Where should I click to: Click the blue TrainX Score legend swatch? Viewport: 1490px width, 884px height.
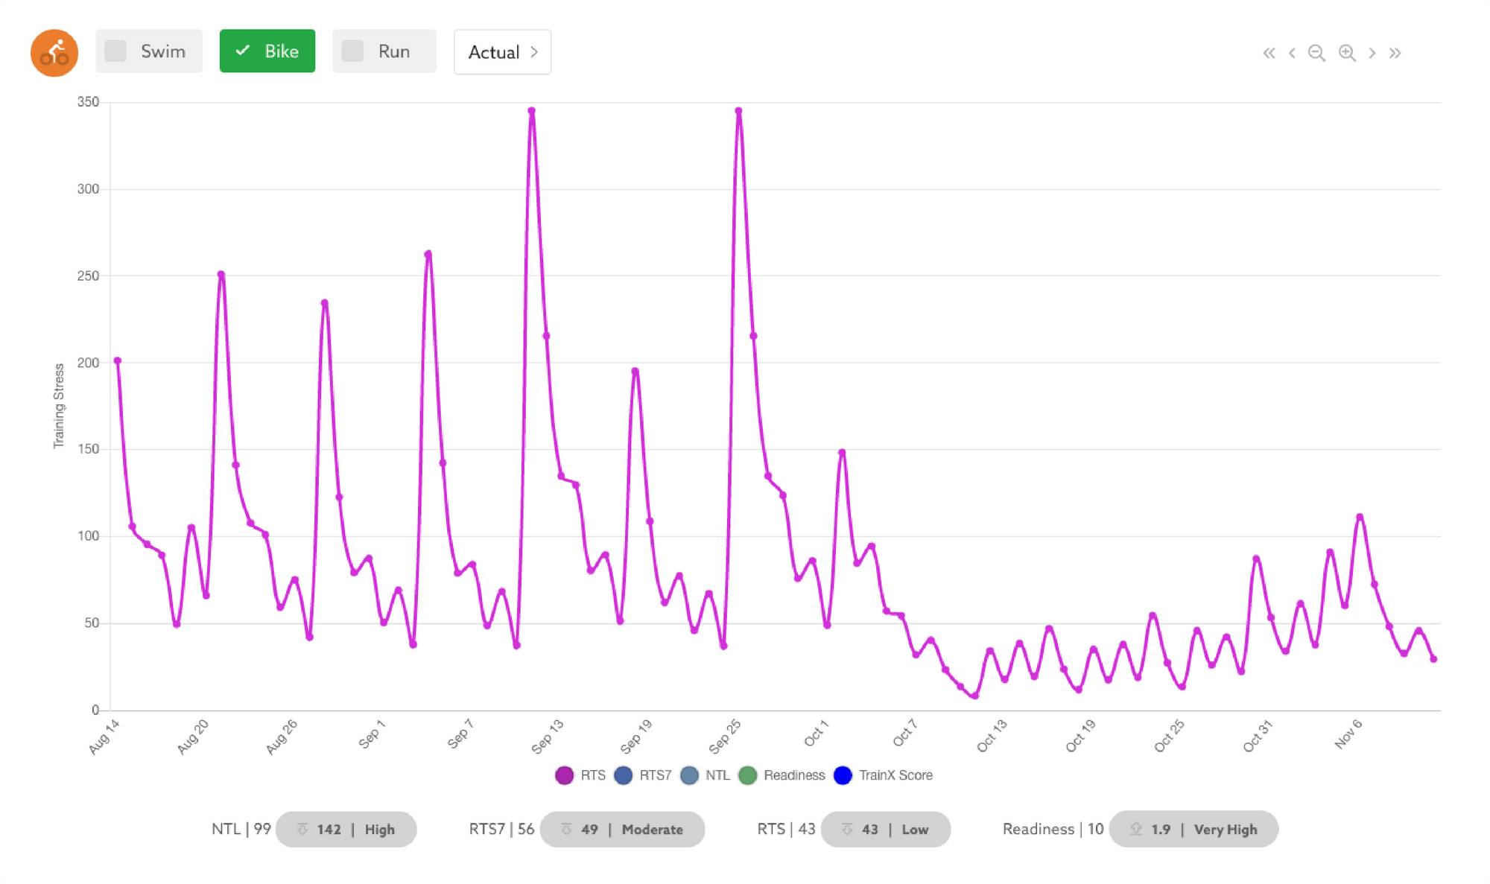pos(843,775)
